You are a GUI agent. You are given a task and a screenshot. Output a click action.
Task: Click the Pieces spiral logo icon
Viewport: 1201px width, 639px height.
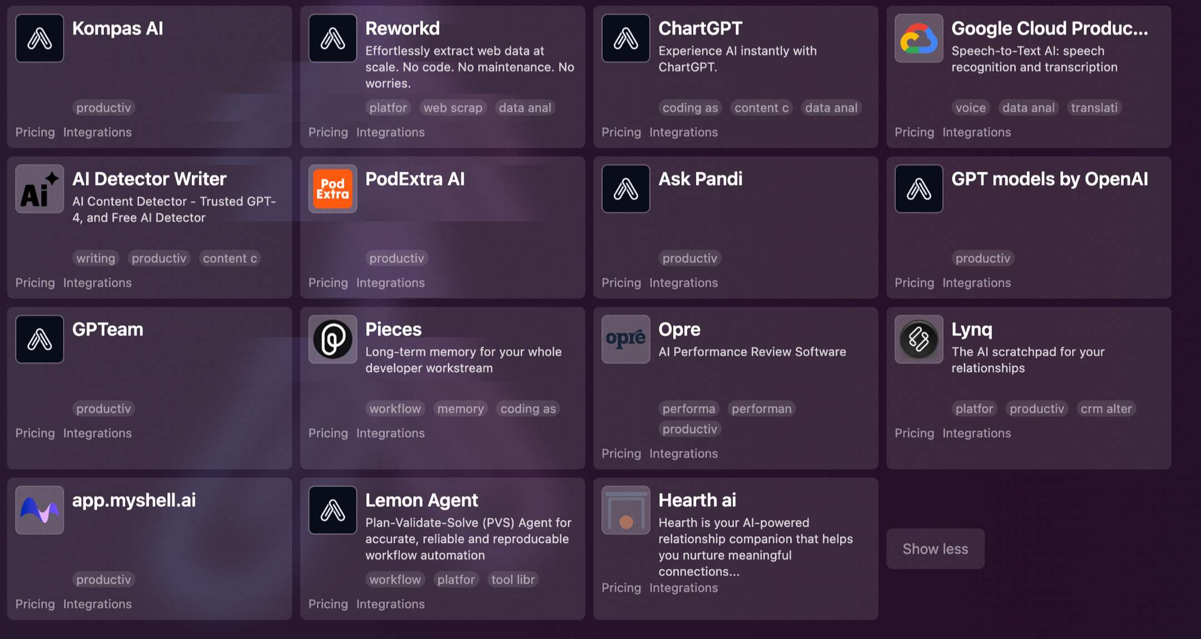tap(332, 340)
